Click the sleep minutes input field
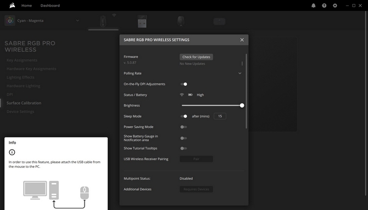Viewport: 368px width, 210px height. point(220,116)
